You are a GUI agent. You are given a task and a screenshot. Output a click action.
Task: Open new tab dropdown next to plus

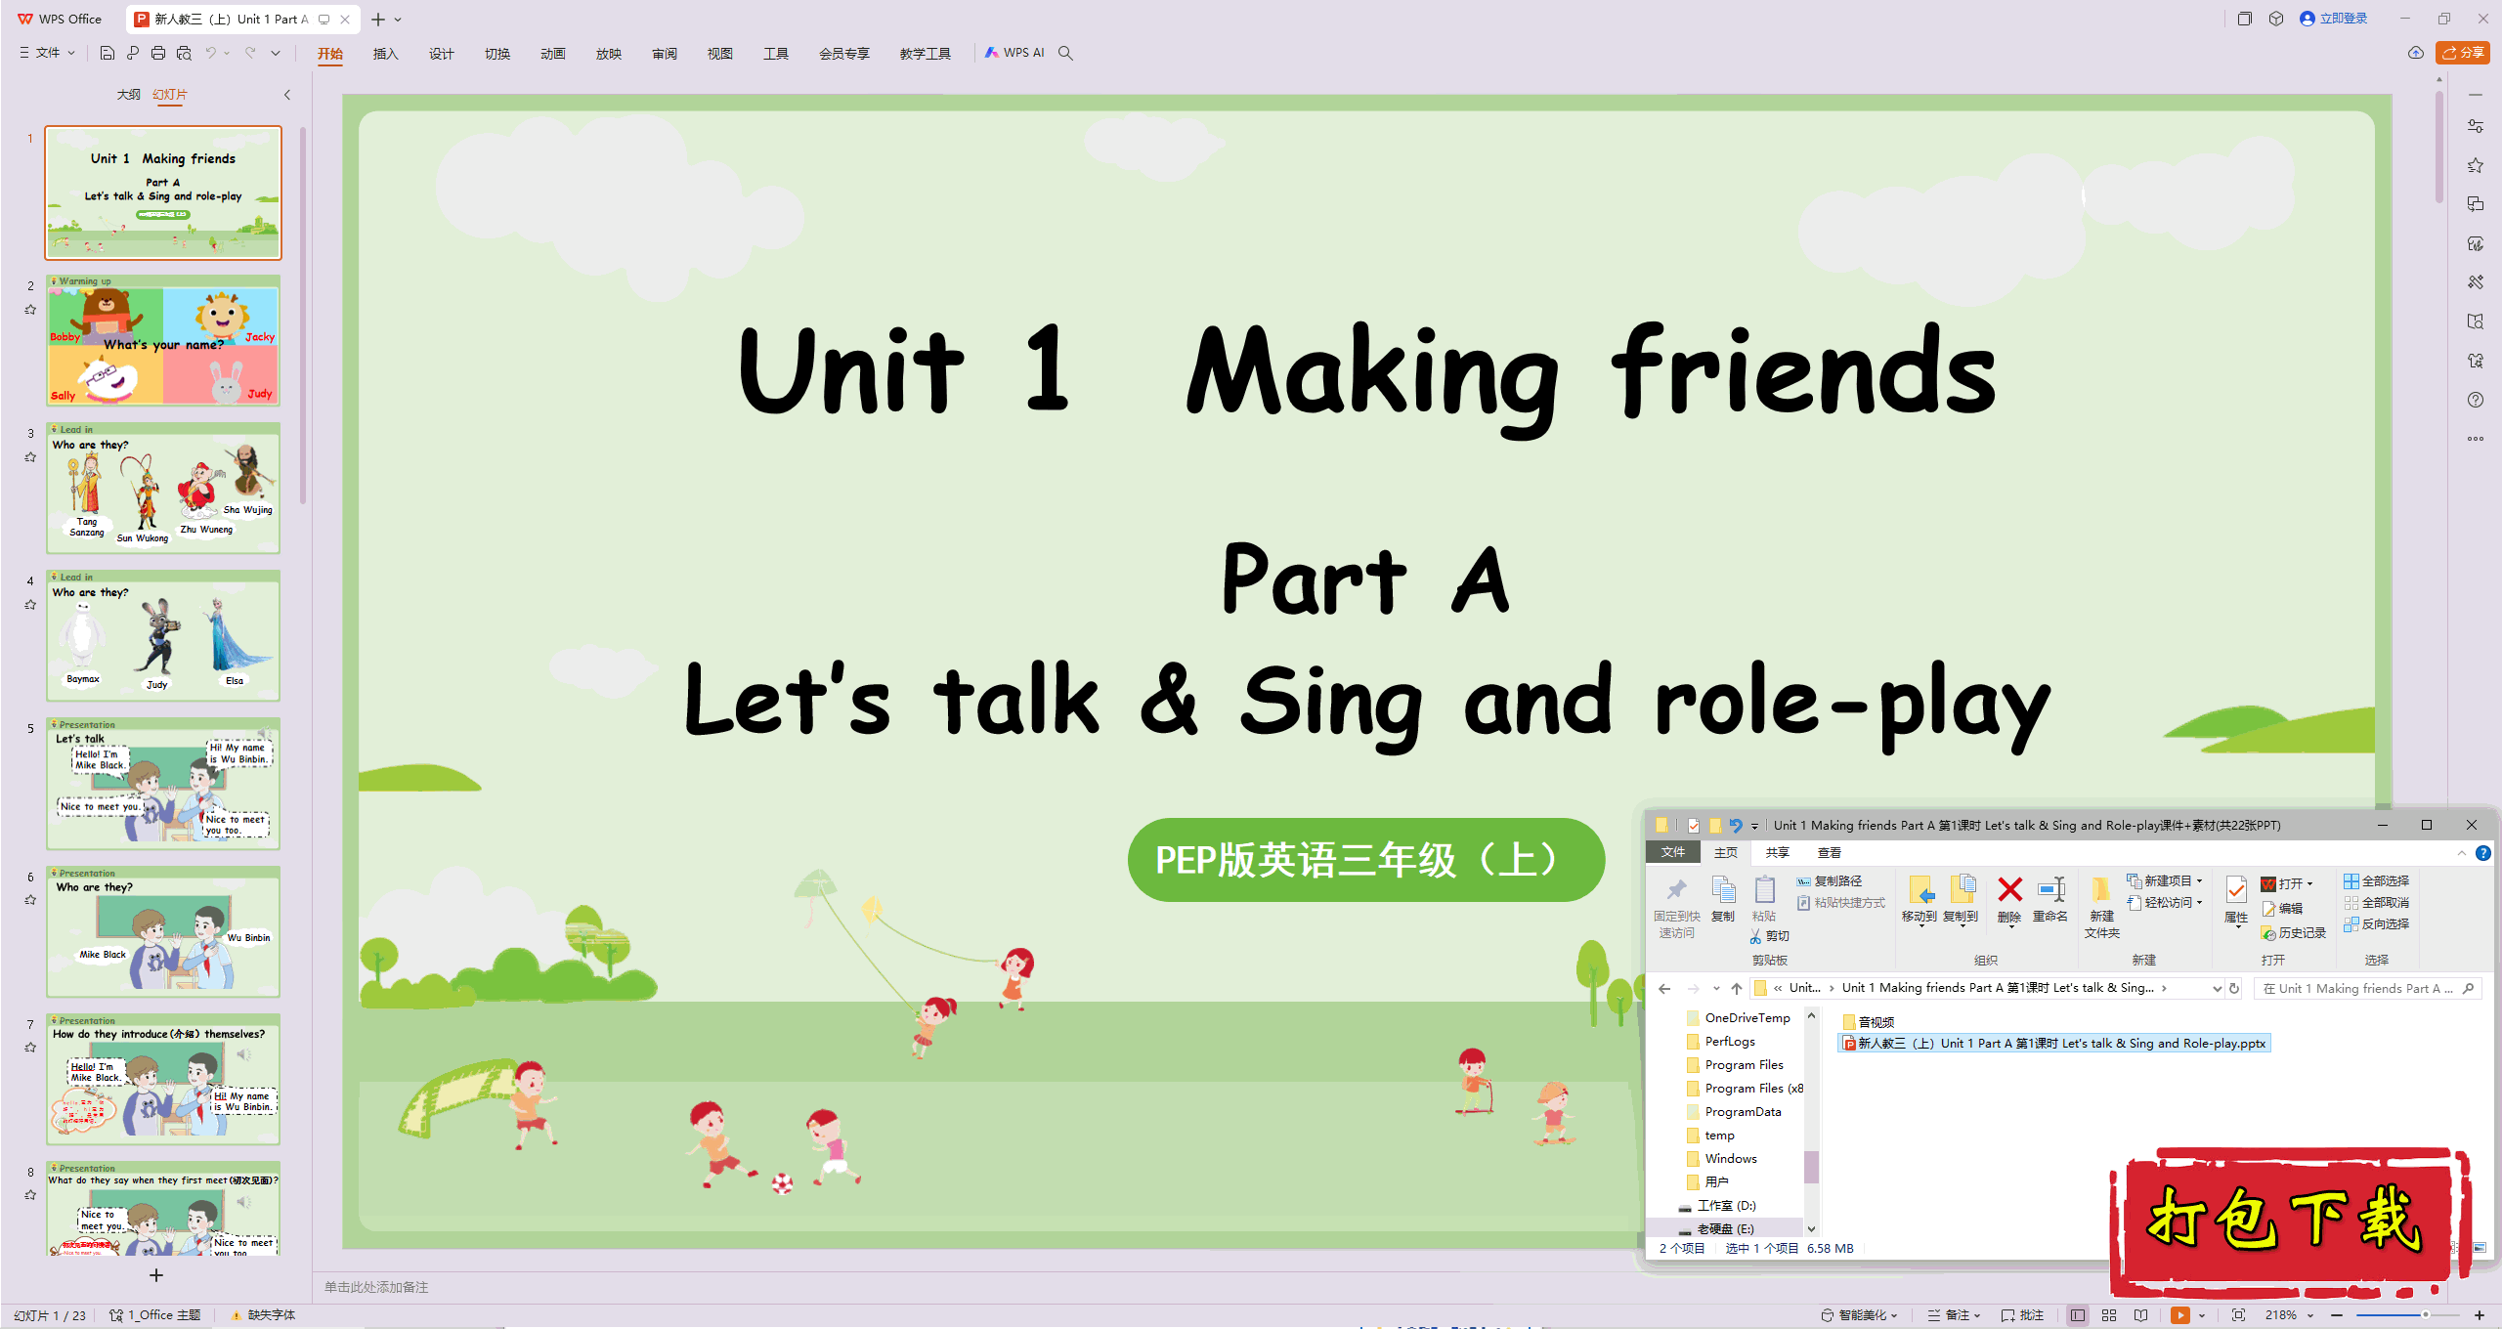point(399,20)
